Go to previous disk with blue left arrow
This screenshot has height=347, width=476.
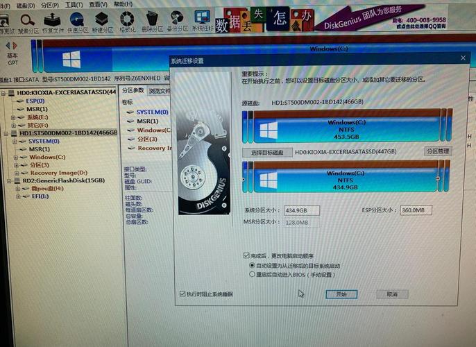[x=8, y=46]
